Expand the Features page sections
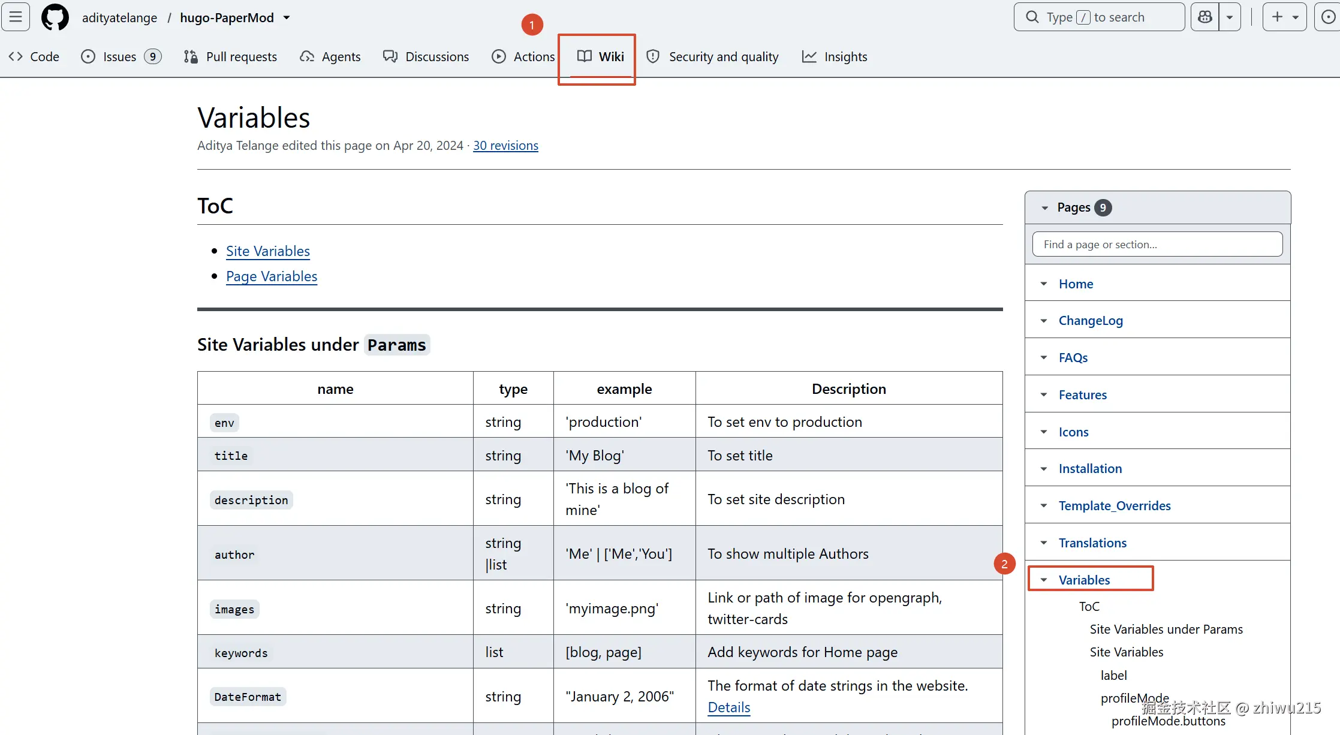 1044,395
